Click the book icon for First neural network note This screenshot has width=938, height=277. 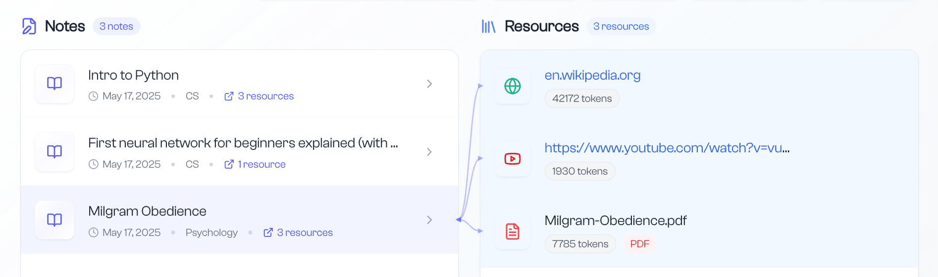pyautogui.click(x=54, y=151)
